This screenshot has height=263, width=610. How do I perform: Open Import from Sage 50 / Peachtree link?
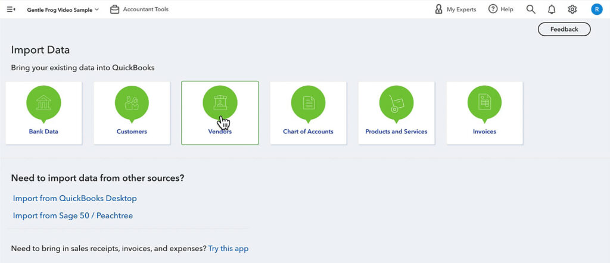pos(73,215)
